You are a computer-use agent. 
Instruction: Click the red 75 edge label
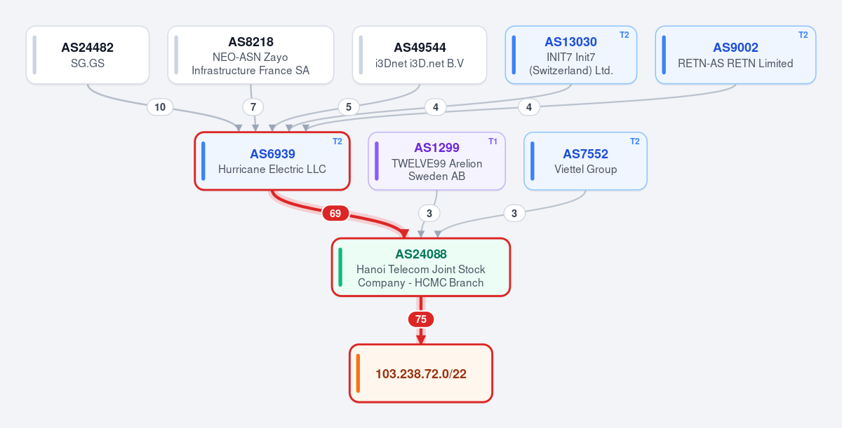(421, 319)
